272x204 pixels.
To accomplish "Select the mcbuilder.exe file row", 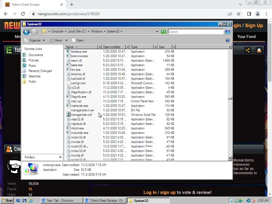I will tap(120, 133).
